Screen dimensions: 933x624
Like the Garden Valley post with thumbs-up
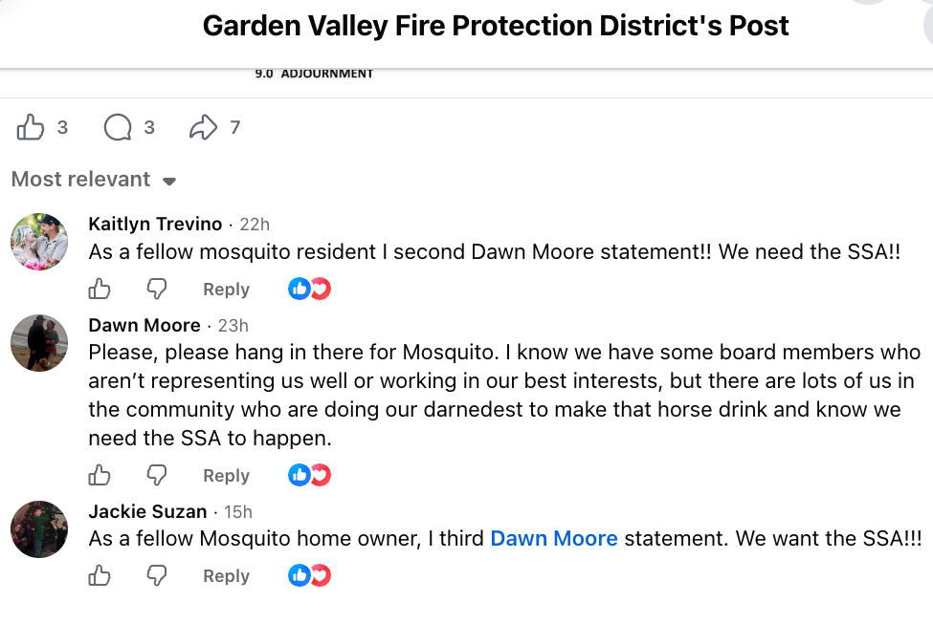coord(31,126)
